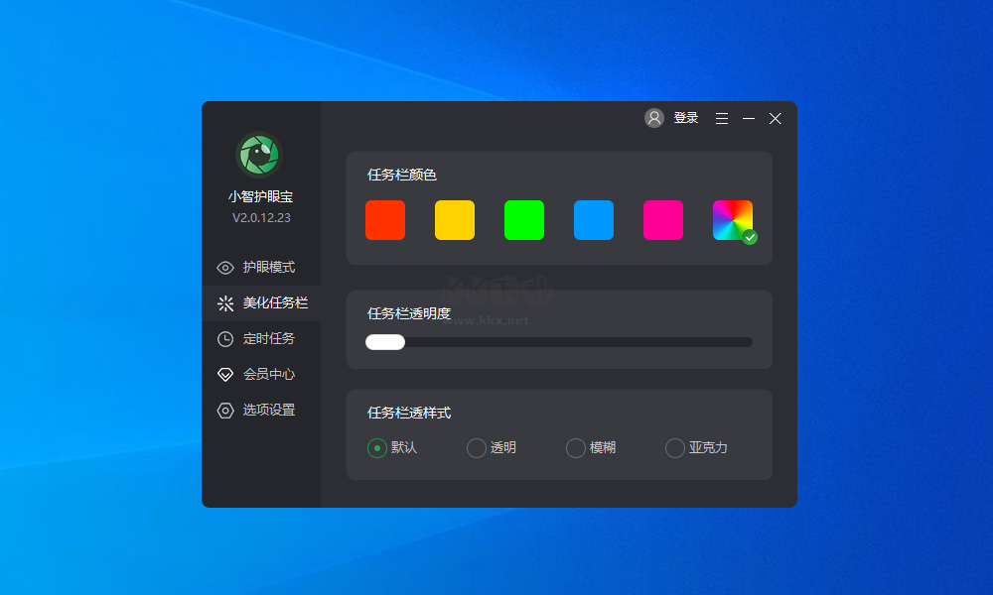Pick the yellow taskbar color

[454, 220]
